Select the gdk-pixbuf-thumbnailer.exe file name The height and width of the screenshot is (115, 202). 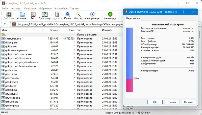click(x=21, y=66)
